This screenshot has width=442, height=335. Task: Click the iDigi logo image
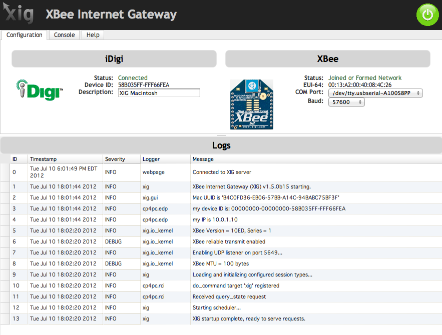click(40, 90)
